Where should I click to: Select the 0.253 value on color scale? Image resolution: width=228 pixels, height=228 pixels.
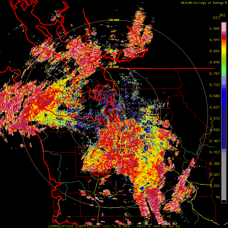[215, 186]
